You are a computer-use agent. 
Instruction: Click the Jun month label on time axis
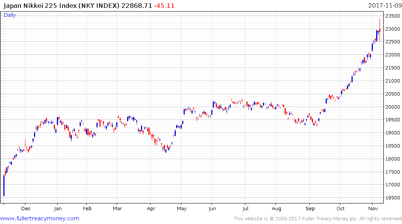click(x=212, y=209)
